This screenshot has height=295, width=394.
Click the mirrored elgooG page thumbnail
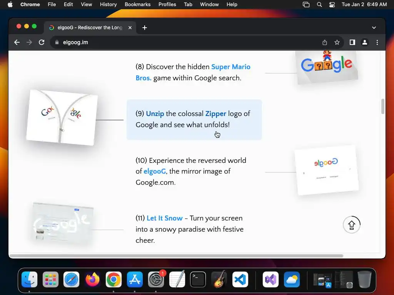point(326,170)
